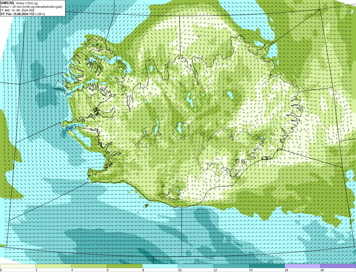Screen dimensions: 356x272
Task: Pick the yellow-green 4–6 m/s legend swatch
Action: (x=89, y=266)
